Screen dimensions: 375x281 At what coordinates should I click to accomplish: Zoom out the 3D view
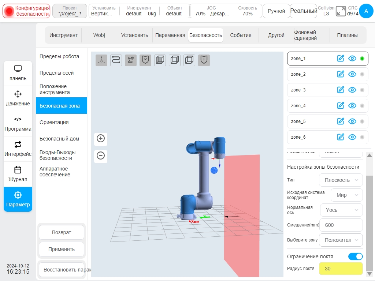(101, 156)
